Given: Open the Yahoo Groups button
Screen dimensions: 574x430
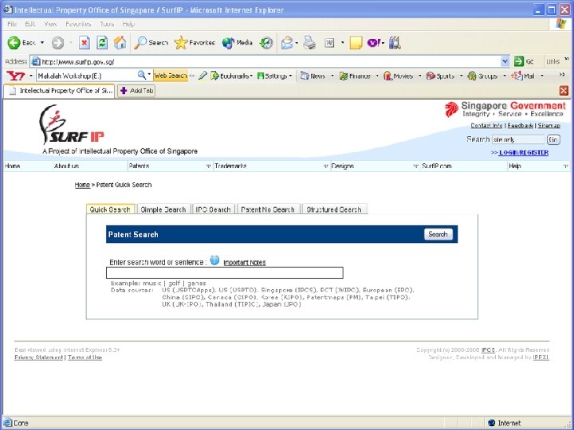Looking at the screenshot, I should 482,76.
